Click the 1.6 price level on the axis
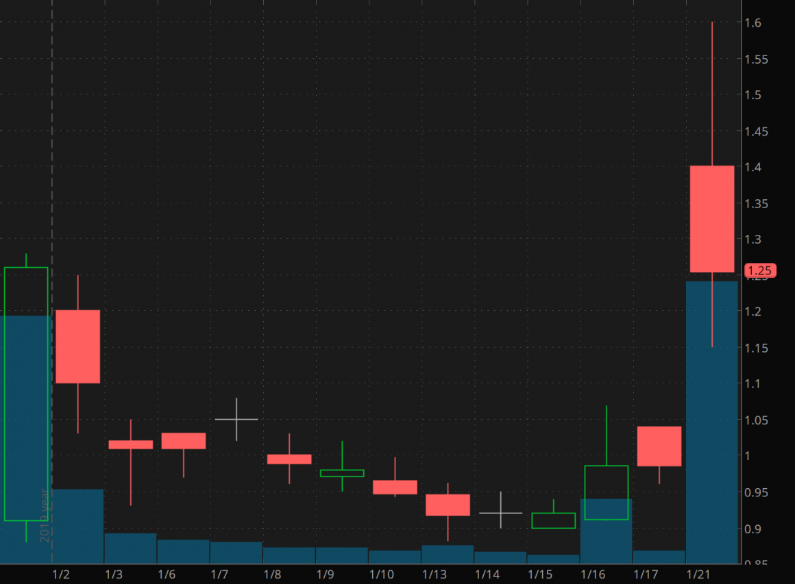Viewport: 795px width, 584px height. tap(753, 23)
